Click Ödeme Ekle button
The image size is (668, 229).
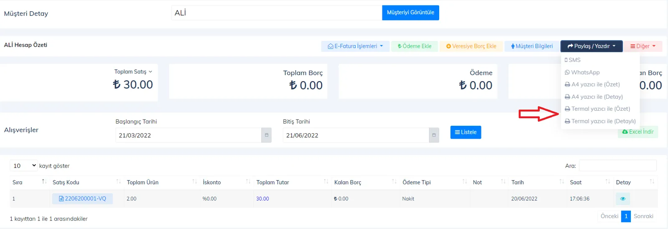[x=415, y=46]
